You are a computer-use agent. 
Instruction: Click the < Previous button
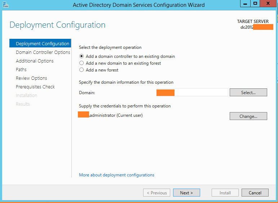(x=157, y=193)
